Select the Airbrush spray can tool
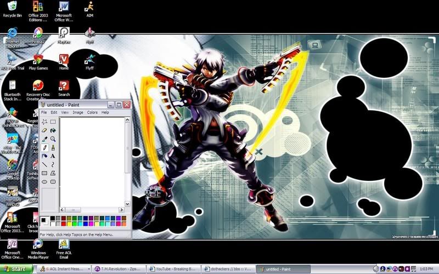Image resolution: width=439 pixels, height=274 pixels. point(44,156)
